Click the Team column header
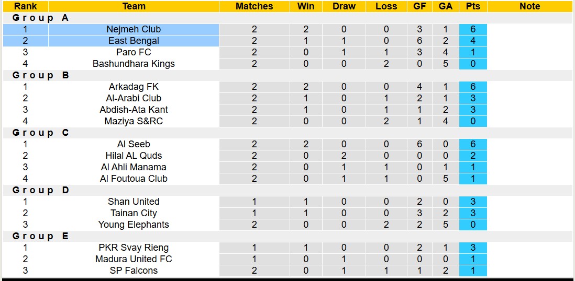The height and width of the screenshot is (281, 575). tap(134, 6)
